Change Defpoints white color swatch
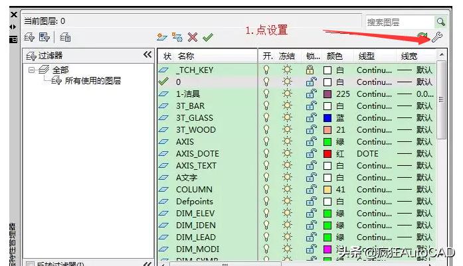The height and width of the screenshot is (266, 463). (327, 202)
